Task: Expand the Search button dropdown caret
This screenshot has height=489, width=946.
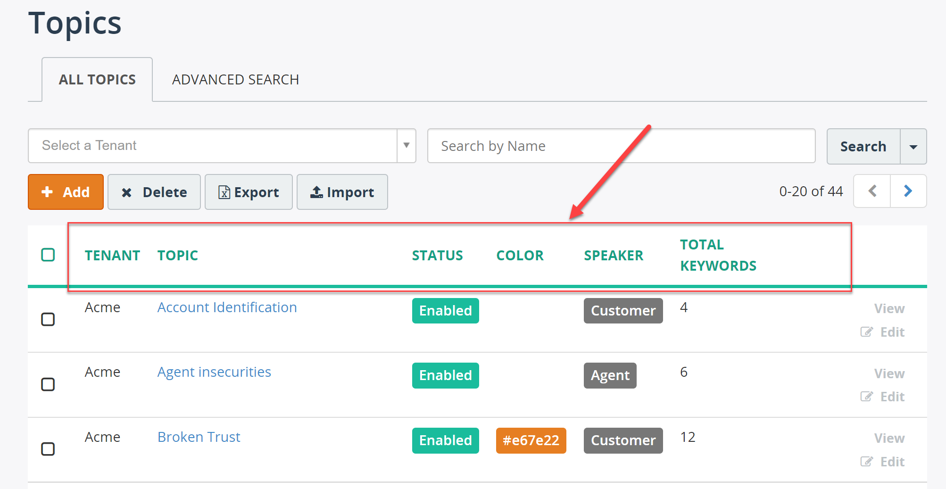Action: click(x=913, y=146)
